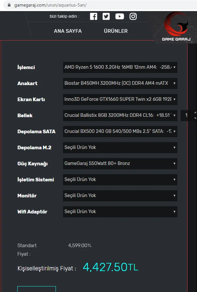Open the Güç Kaynağı power supply dropdown
This screenshot has height=292, width=197.
coord(120,163)
